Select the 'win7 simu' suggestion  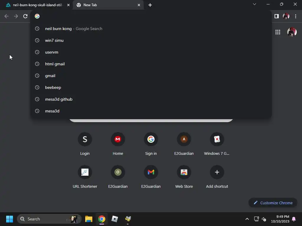(151, 40)
